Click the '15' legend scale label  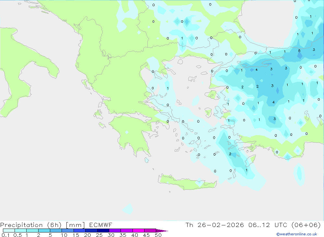click(76, 235)
